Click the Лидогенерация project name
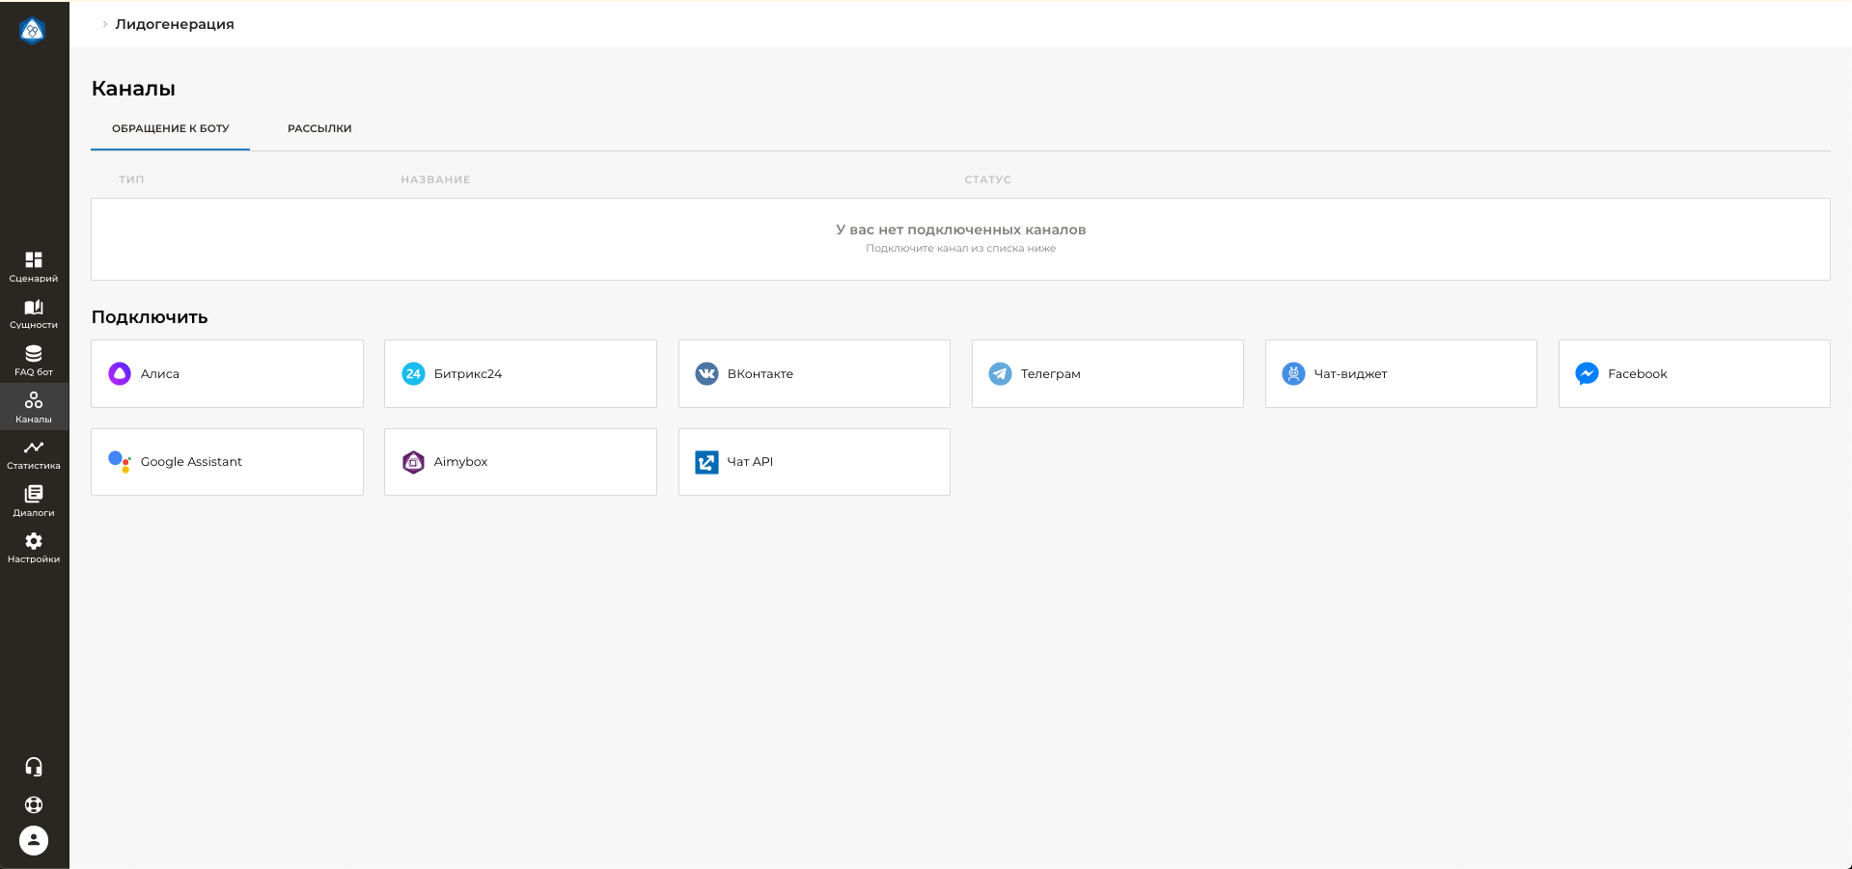 (175, 24)
